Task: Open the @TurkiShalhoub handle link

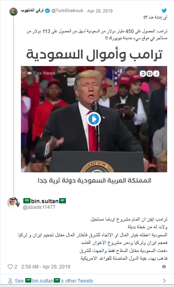Action: [x=67, y=11]
